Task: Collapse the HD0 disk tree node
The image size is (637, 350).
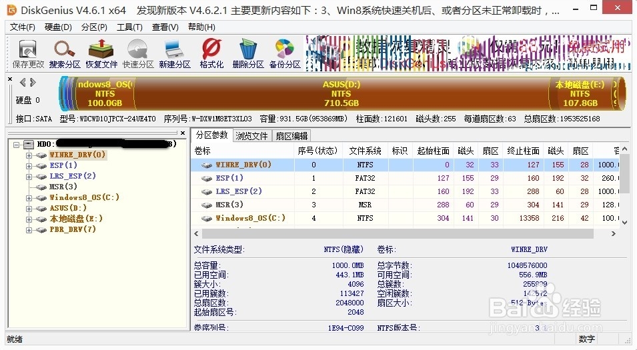Action: 16,145
